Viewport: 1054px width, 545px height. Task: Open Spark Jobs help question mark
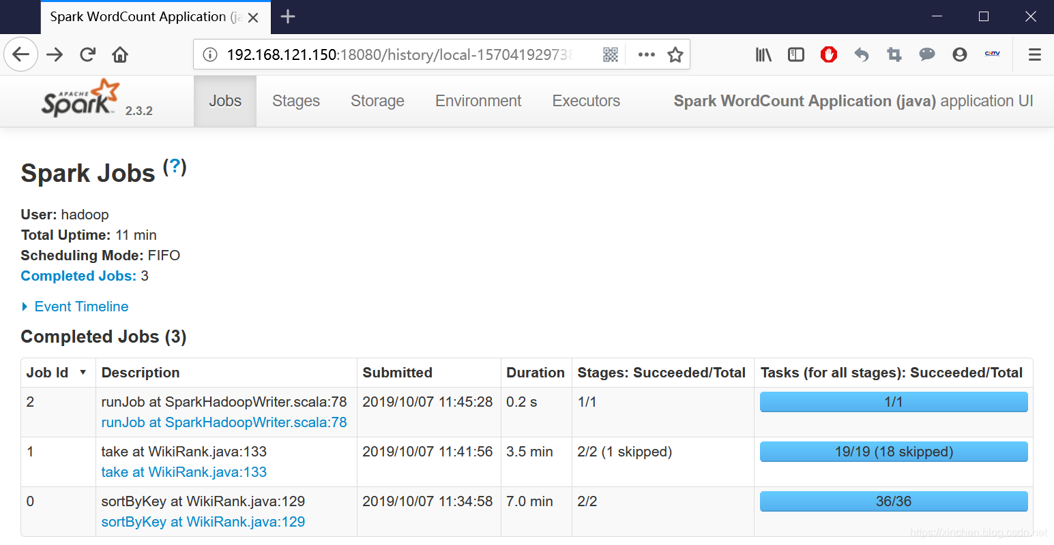pyautogui.click(x=175, y=166)
